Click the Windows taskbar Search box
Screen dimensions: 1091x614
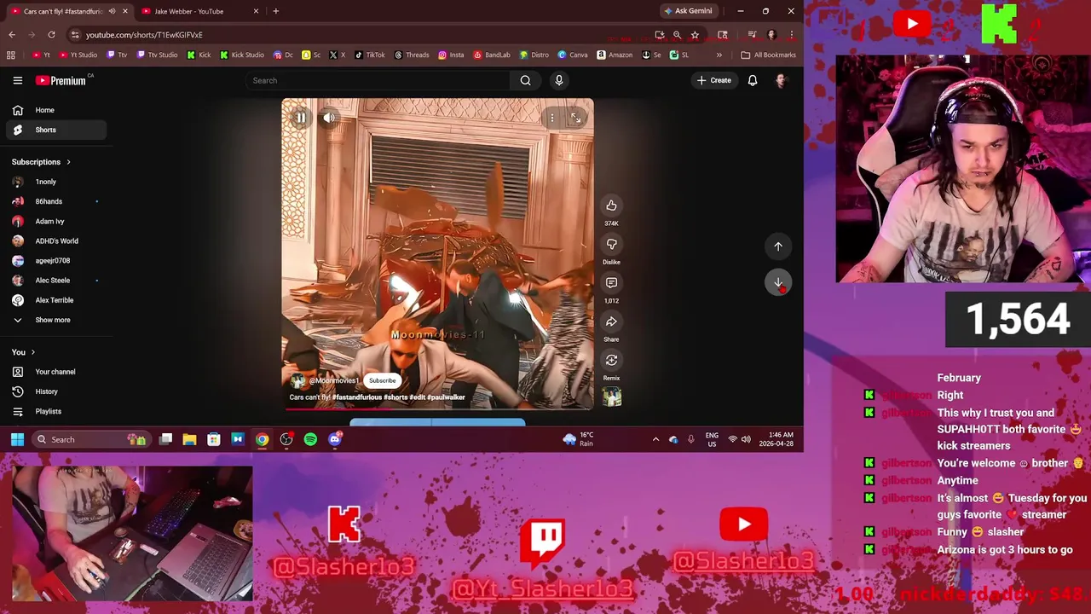tap(91, 439)
